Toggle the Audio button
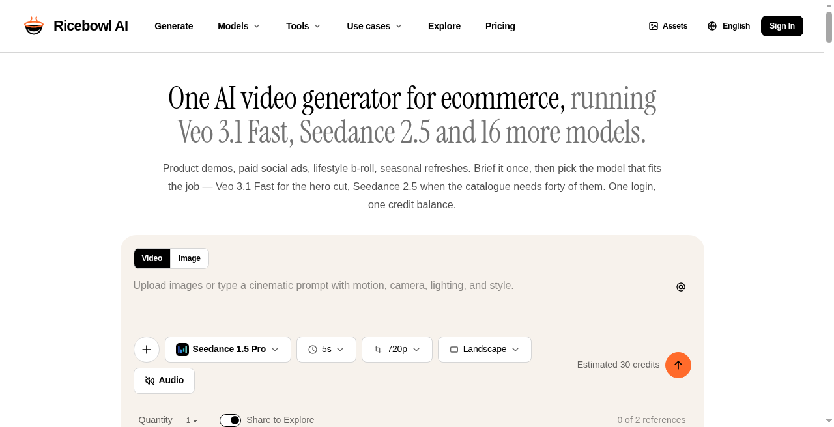 tap(164, 381)
